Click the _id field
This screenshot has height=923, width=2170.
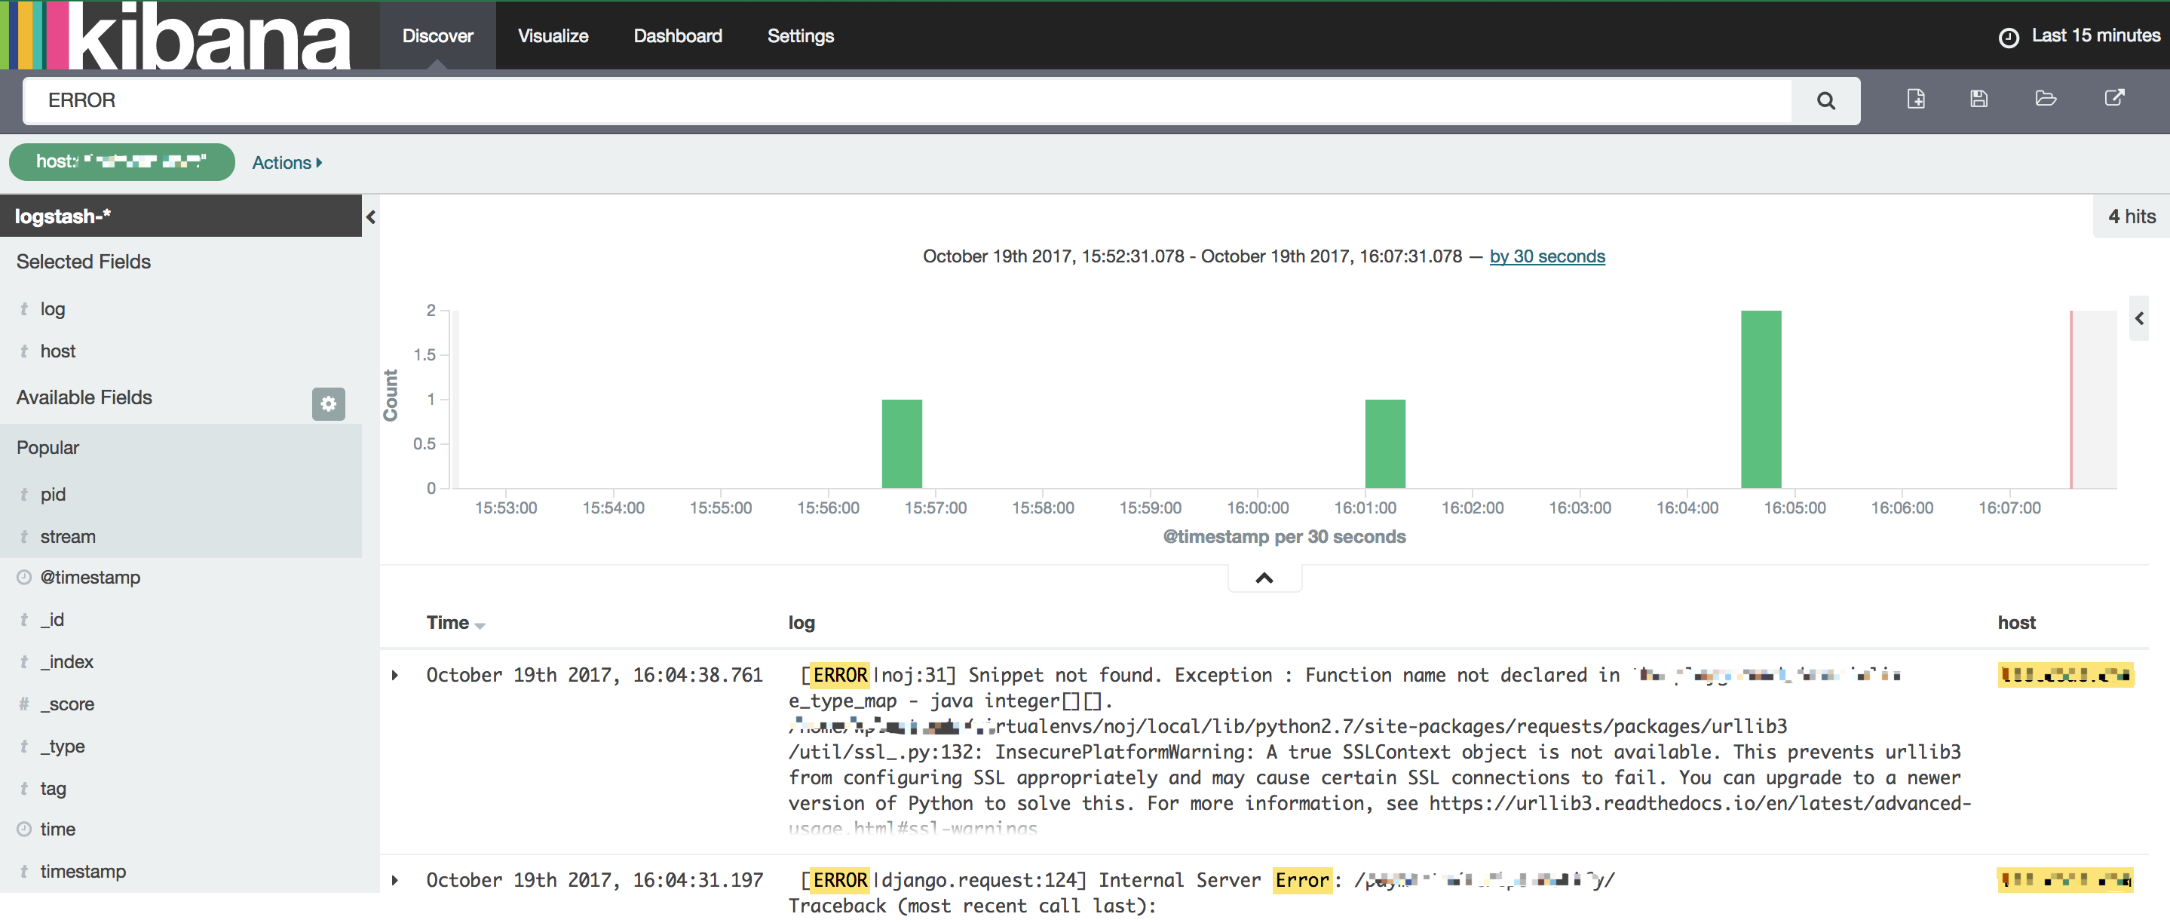coord(52,621)
